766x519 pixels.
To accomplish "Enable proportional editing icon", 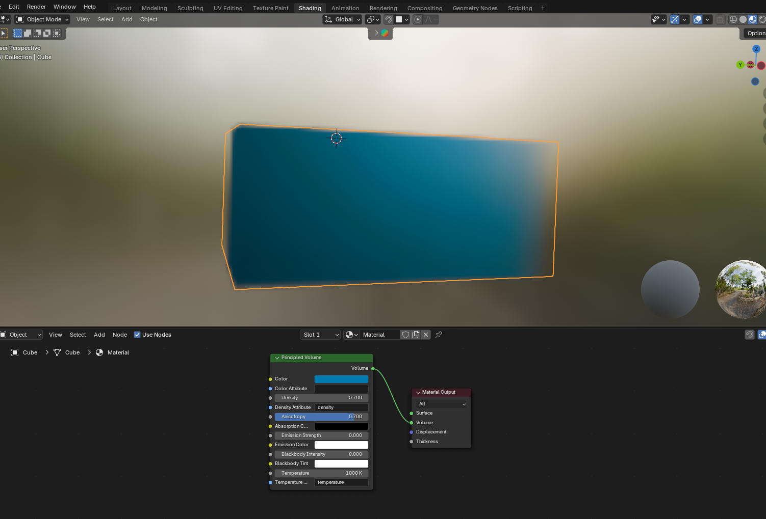I will coord(418,19).
